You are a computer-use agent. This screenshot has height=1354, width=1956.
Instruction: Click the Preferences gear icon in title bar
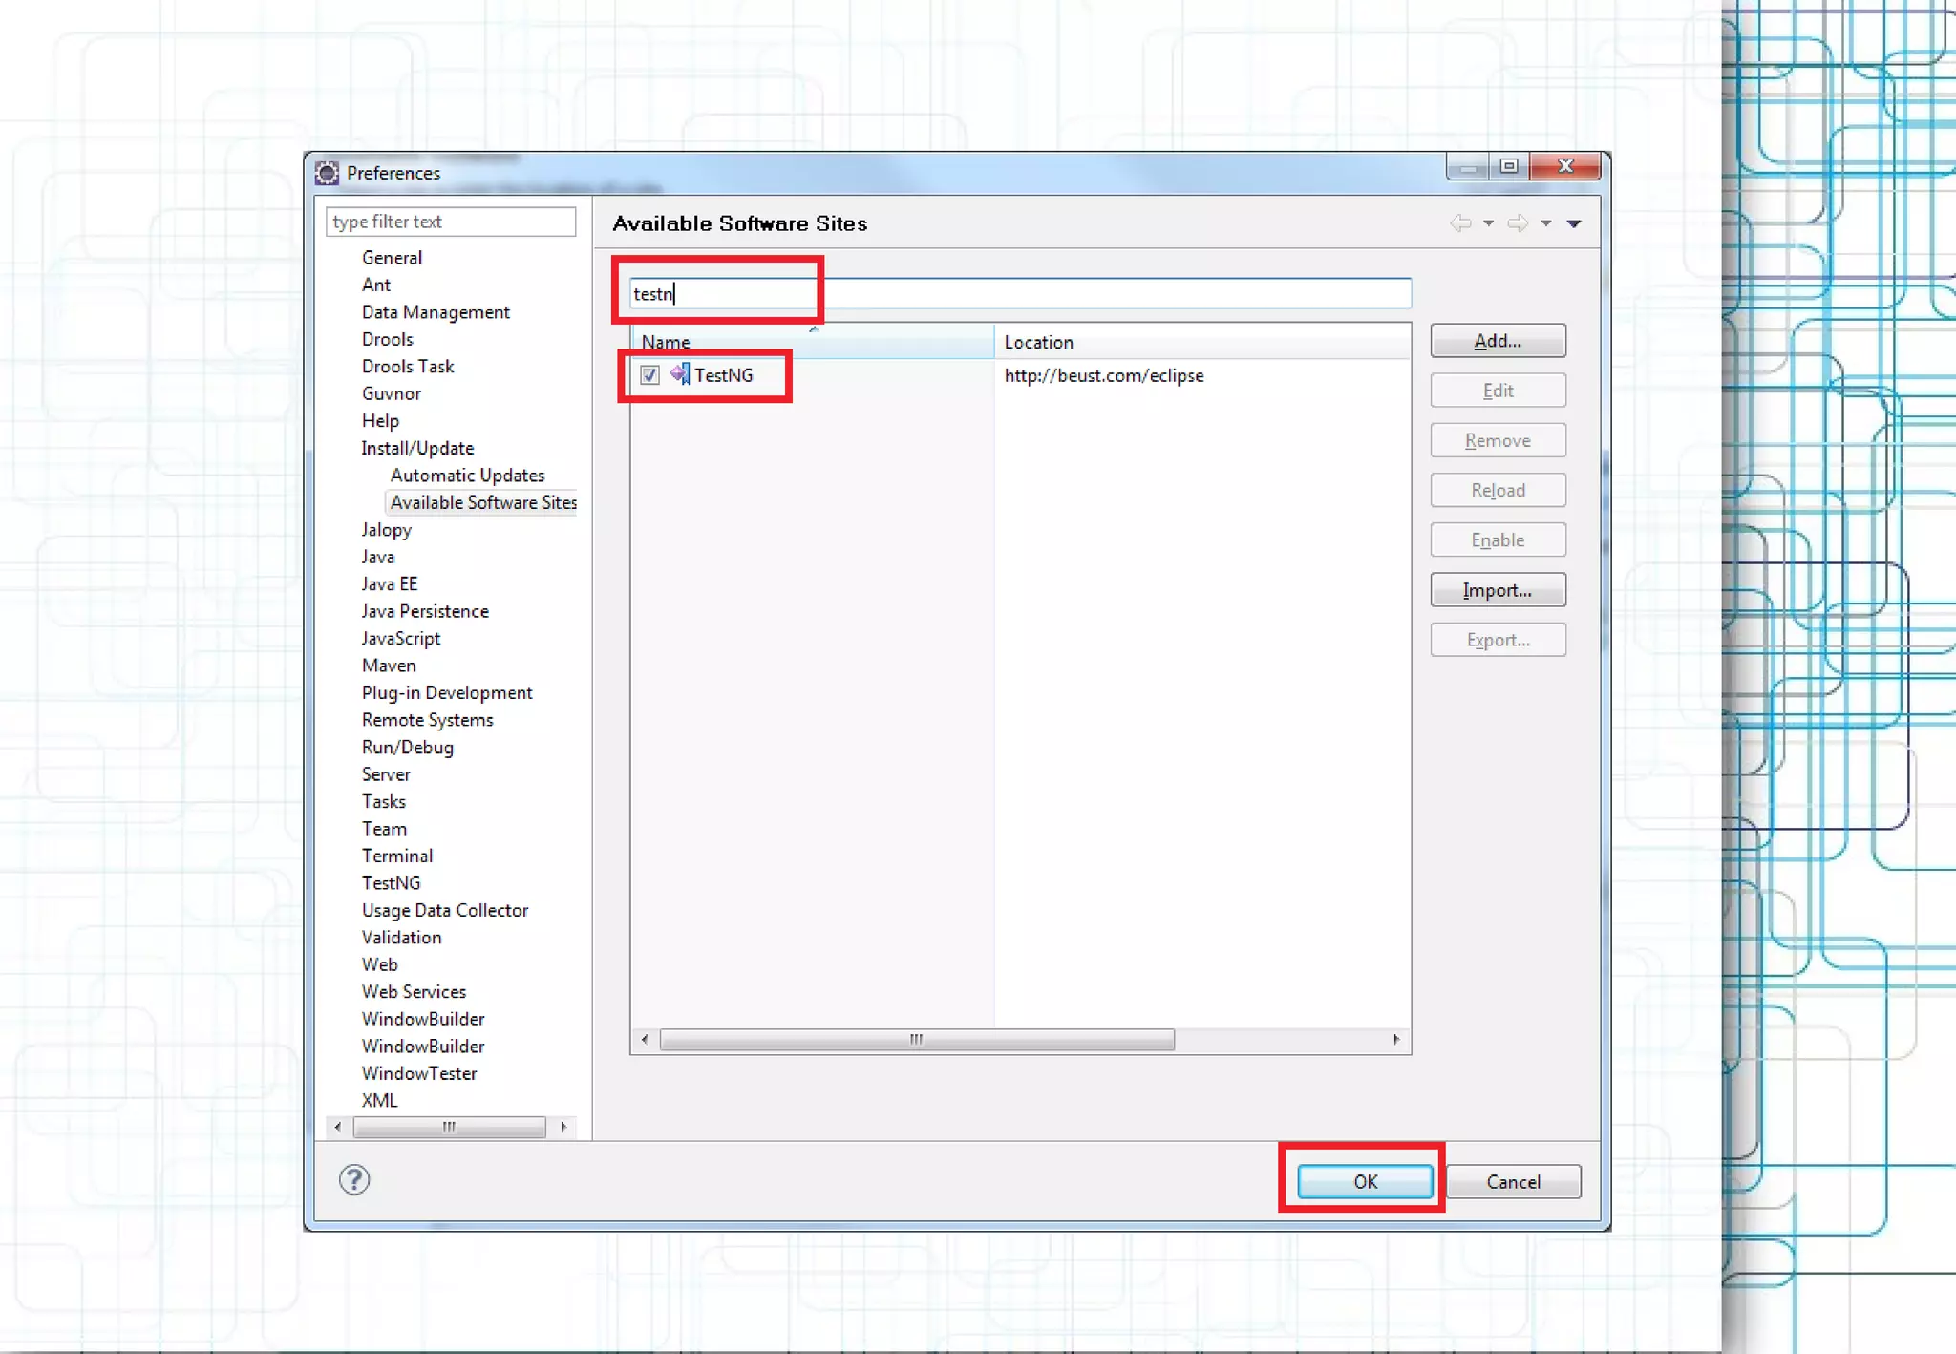[x=328, y=173]
